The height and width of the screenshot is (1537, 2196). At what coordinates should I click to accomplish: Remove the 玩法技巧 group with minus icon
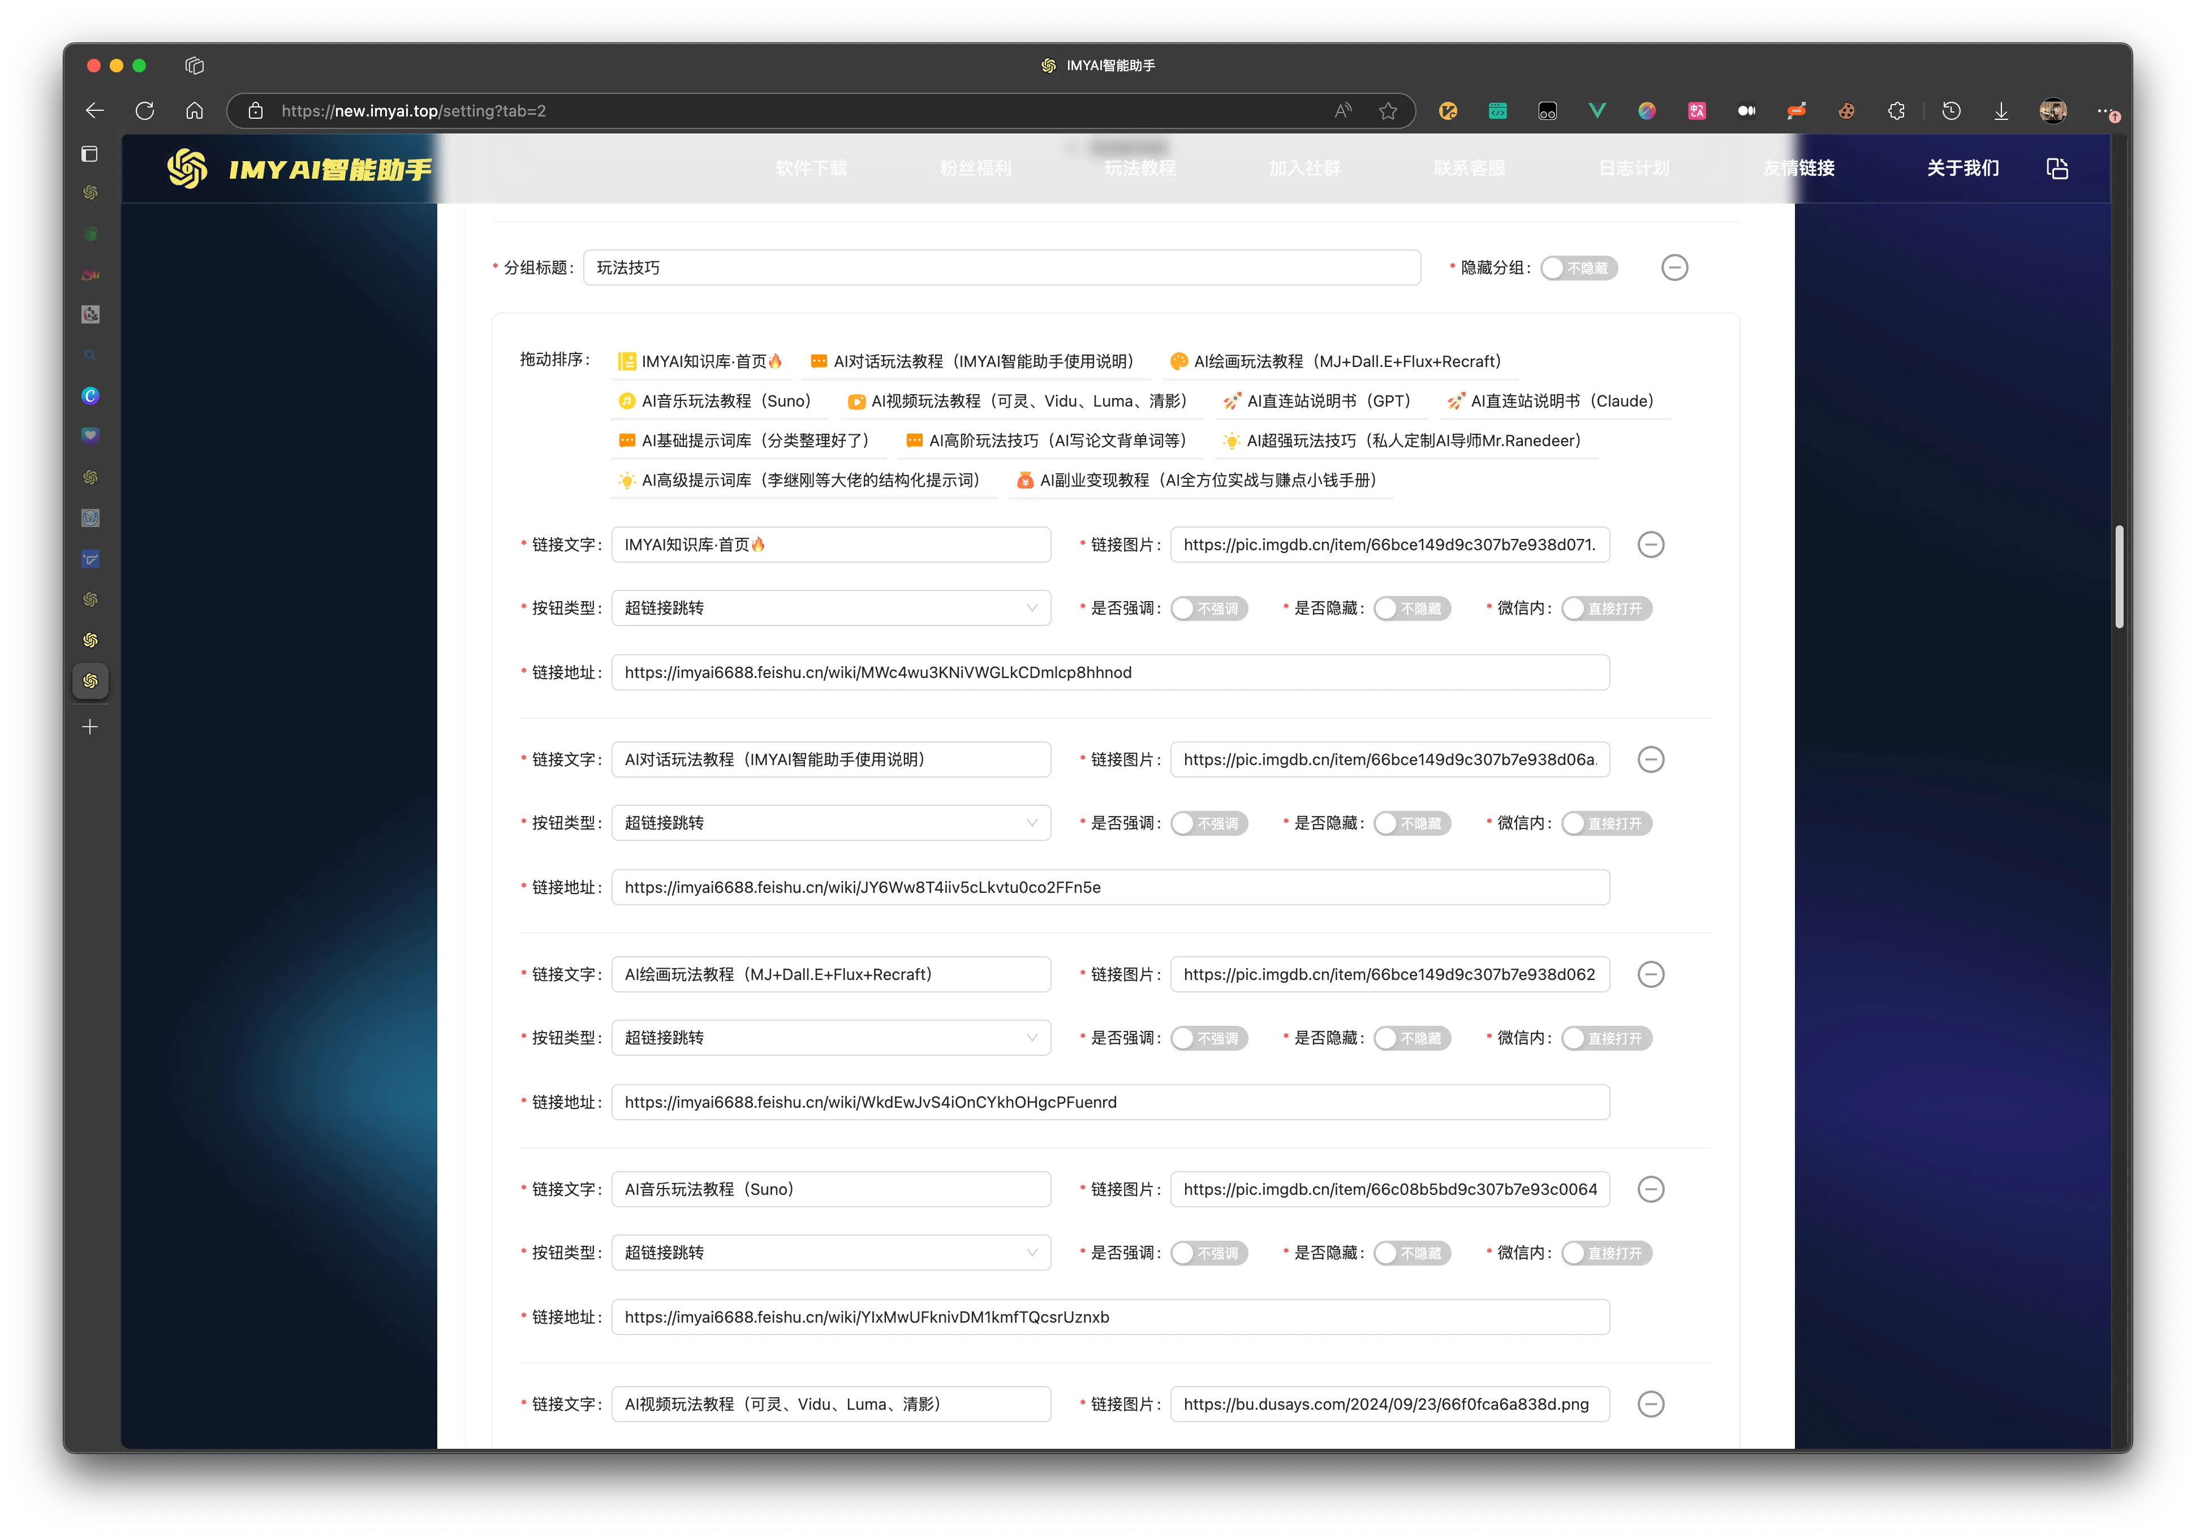(1675, 267)
